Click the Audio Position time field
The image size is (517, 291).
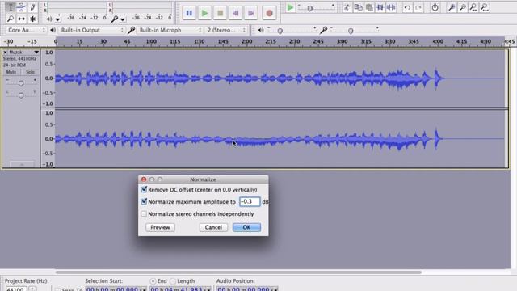click(247, 289)
